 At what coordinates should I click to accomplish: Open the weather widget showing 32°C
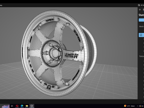click(129, 106)
